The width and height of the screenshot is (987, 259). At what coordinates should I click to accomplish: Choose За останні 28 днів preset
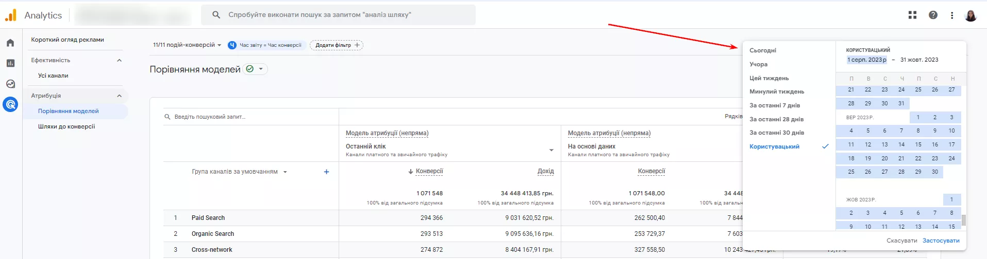point(776,119)
